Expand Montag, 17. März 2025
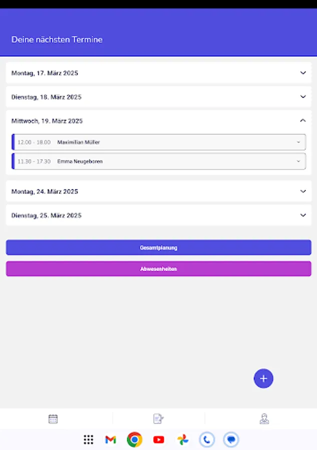 click(158, 72)
